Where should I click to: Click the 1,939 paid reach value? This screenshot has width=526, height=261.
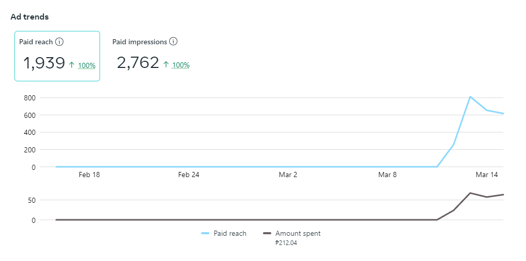click(44, 63)
